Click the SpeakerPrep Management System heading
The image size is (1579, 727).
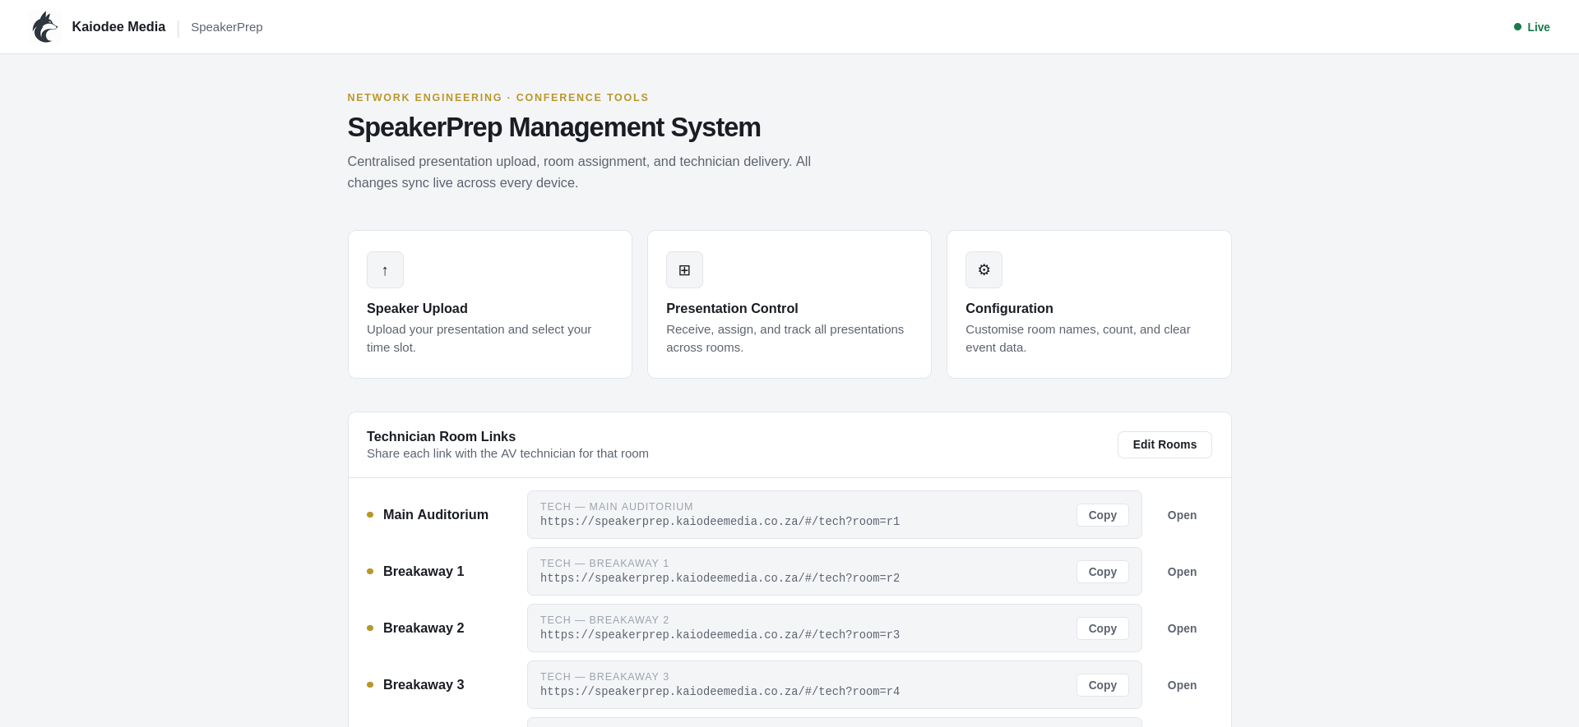point(553,127)
